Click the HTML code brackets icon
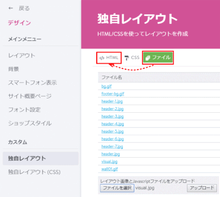 (102, 58)
